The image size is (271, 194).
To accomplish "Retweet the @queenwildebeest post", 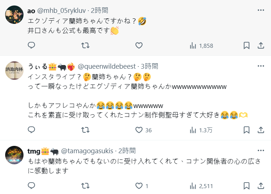I will (85, 130).
